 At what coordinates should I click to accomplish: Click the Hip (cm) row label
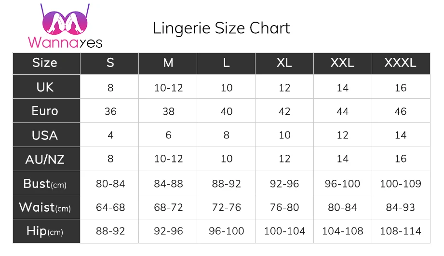tap(45, 231)
